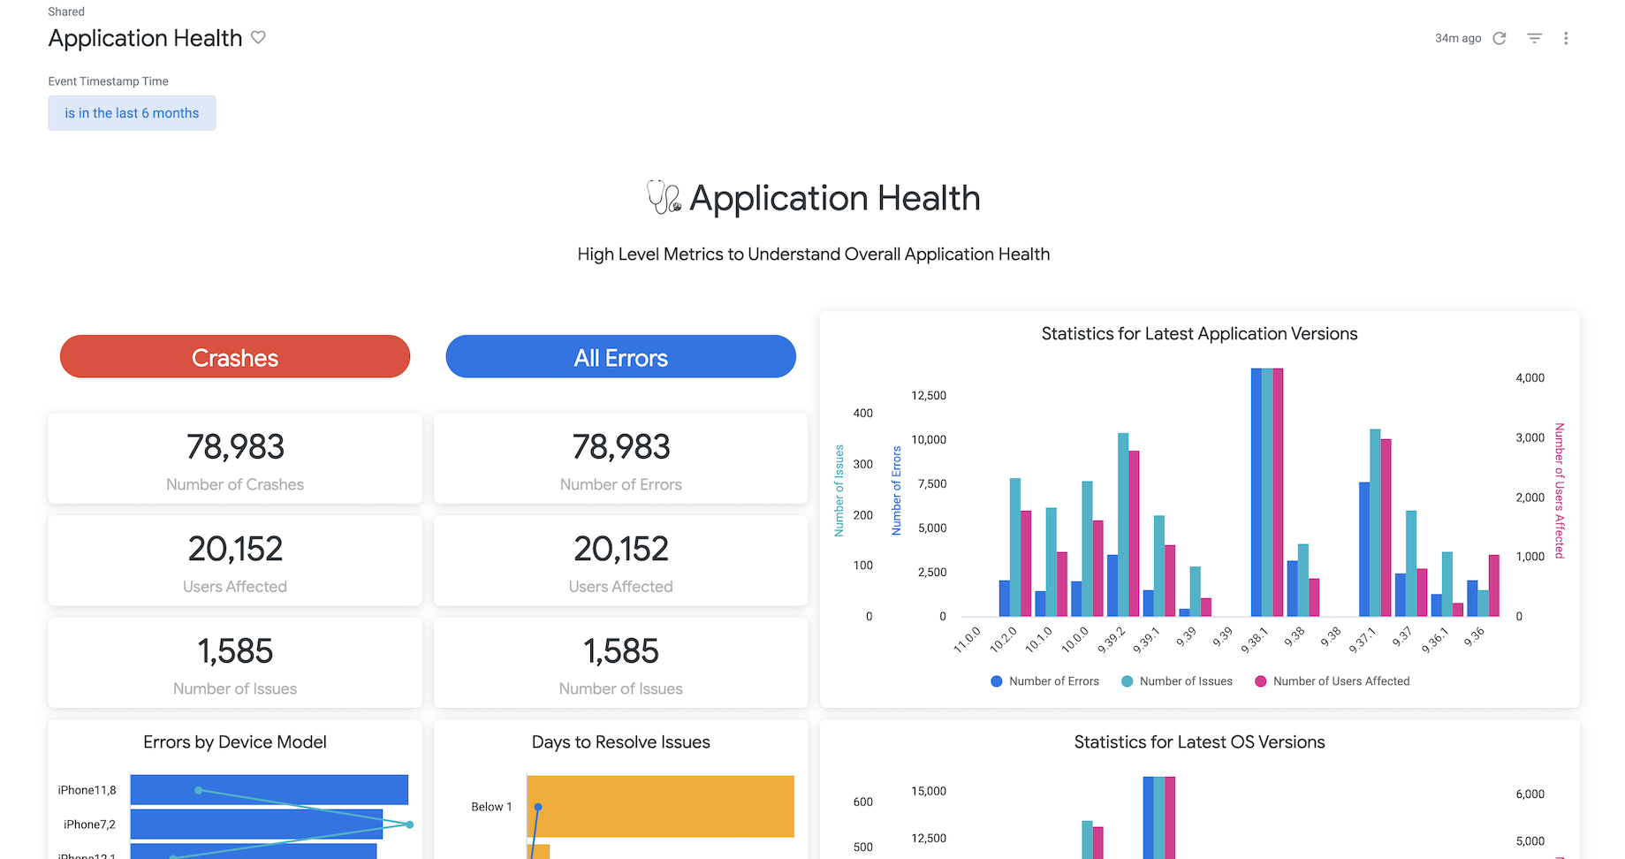Refresh the dashboard data
This screenshot has height=859, width=1625.
coord(1500,38)
